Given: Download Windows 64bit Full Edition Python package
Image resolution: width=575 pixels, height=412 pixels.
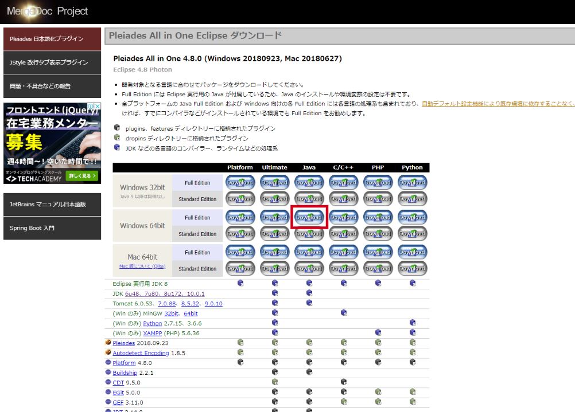Looking at the screenshot, I should (412, 217).
